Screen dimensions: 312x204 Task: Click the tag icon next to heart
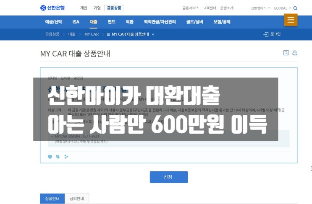click(x=58, y=157)
